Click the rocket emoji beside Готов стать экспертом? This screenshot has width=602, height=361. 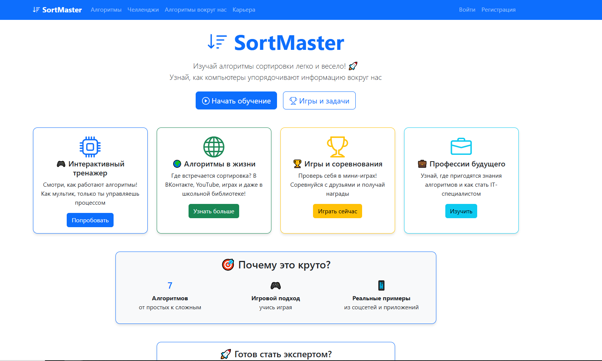click(226, 354)
